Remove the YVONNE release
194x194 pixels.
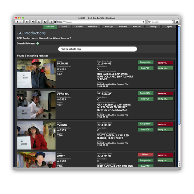tap(165, 124)
